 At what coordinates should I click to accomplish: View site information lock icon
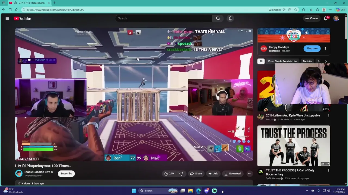[24, 10]
